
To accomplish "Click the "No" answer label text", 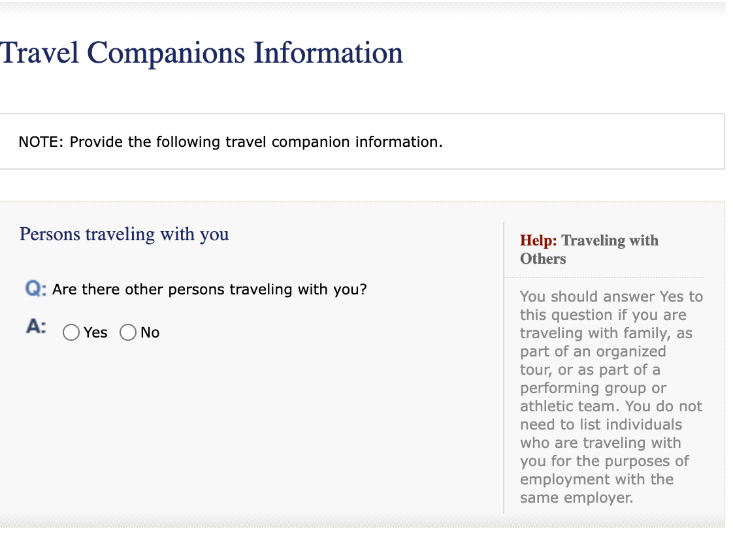I will click(x=150, y=333).
